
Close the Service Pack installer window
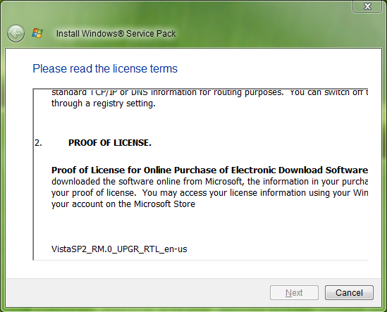(x=367, y=6)
